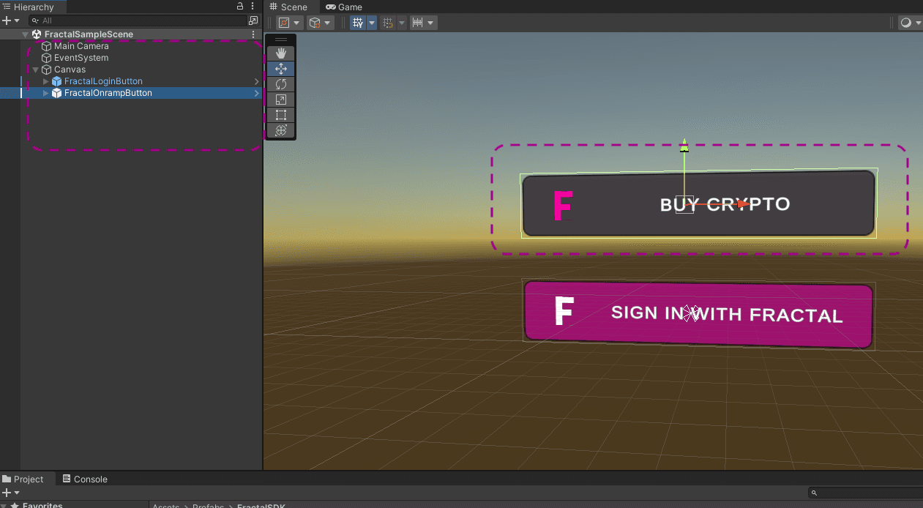Open increment snapping ruler dropdown
Image resolution: width=923 pixels, height=508 pixels.
pyautogui.click(x=423, y=23)
